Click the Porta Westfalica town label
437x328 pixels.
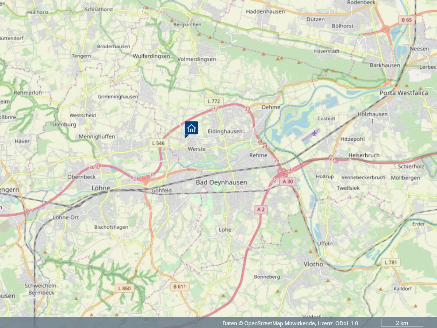coord(404,93)
